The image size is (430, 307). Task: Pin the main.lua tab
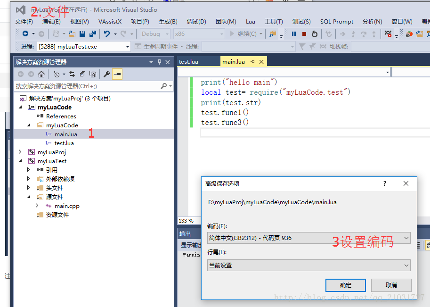coord(252,62)
